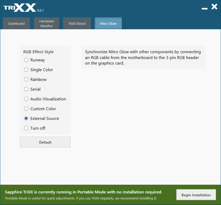221x205 pixels.
Task: Close the TriXX application
Action: click(x=214, y=7)
